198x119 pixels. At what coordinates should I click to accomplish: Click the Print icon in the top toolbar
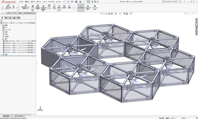point(80,2)
